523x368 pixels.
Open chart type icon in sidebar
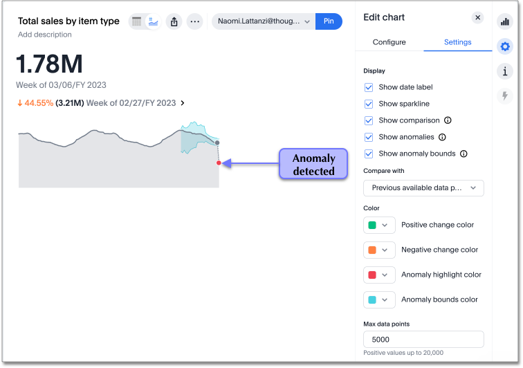click(x=504, y=21)
